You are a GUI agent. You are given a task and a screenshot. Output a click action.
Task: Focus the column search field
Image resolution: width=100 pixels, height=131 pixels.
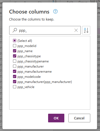[x=45, y=30]
